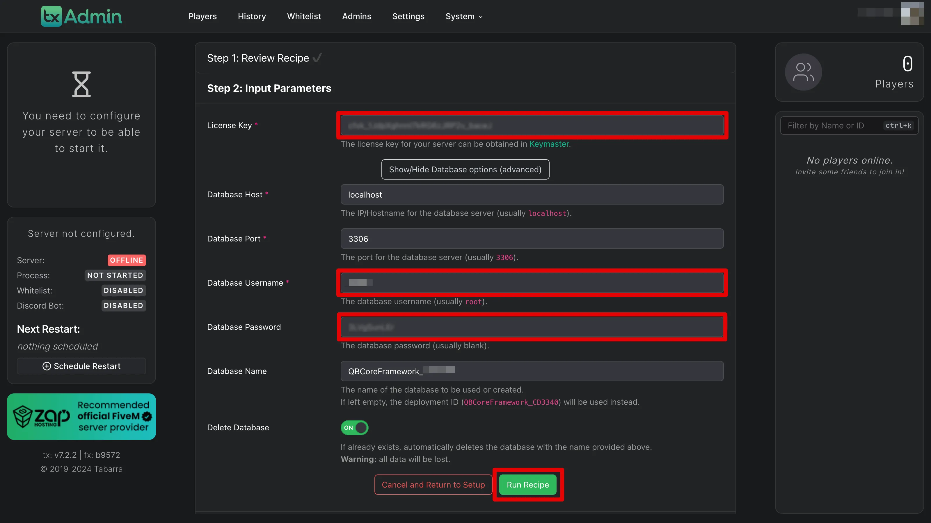Toggle Whitelist from DISABLED state

[x=123, y=290]
